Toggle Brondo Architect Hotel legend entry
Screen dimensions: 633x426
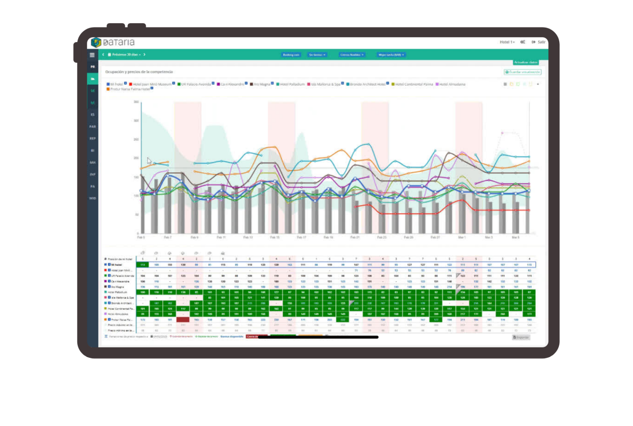pos(366,84)
